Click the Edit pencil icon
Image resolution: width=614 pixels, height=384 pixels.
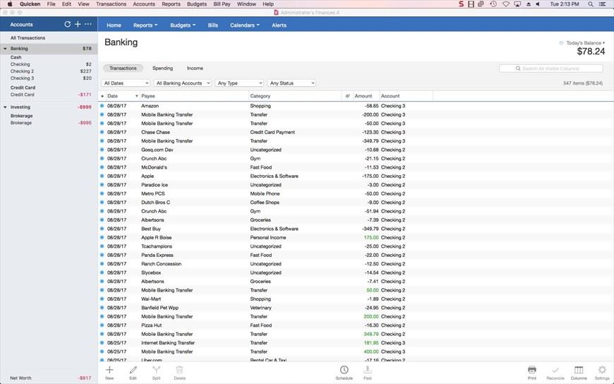(133, 372)
